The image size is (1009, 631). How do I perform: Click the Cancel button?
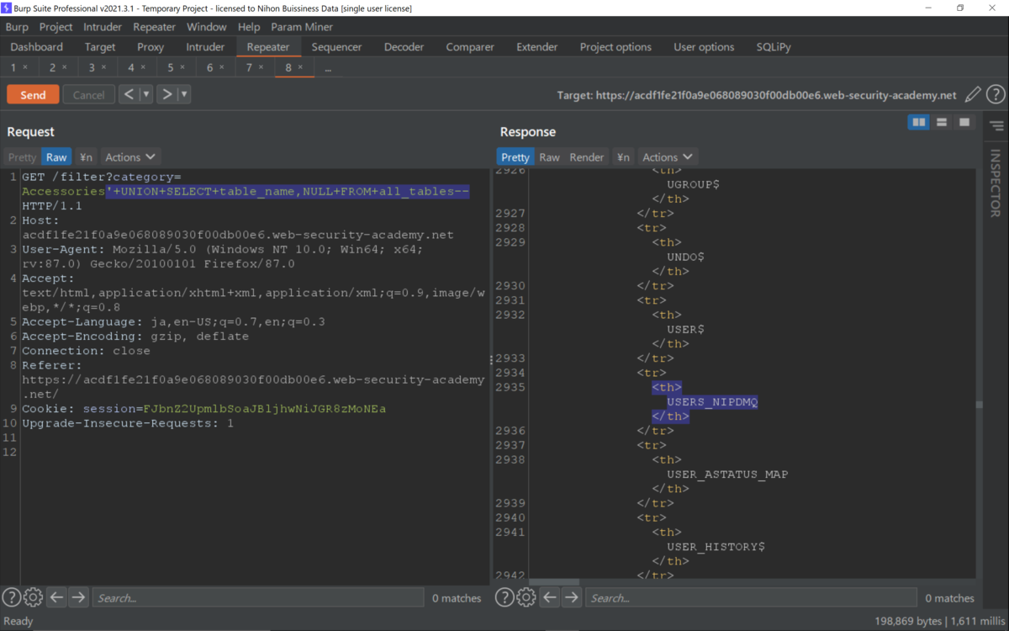tap(88, 95)
